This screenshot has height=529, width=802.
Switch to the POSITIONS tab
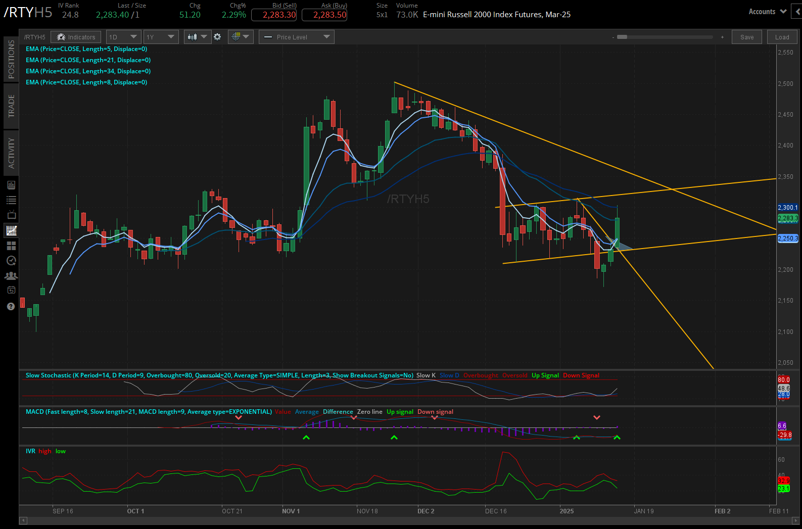tap(11, 59)
